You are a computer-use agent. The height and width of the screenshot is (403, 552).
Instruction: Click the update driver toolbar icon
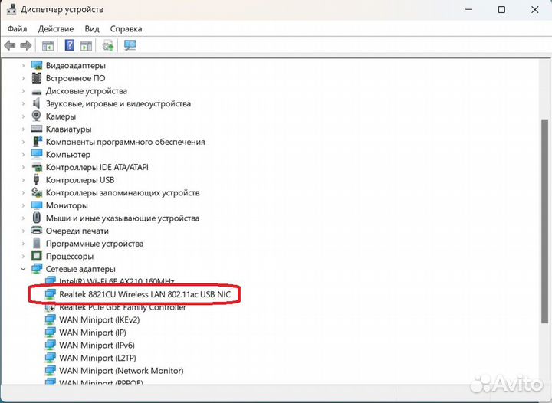point(108,46)
